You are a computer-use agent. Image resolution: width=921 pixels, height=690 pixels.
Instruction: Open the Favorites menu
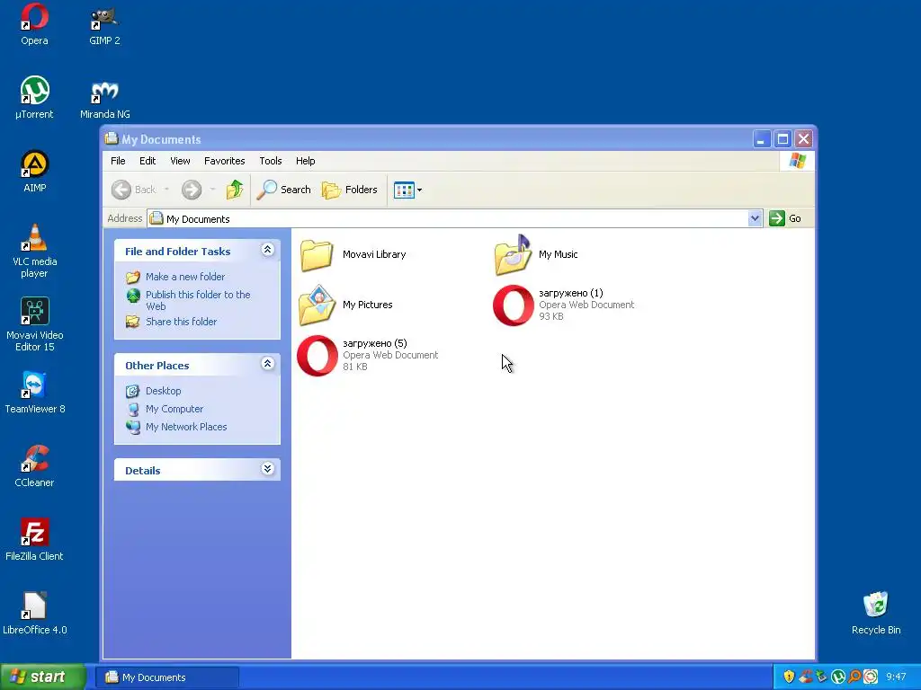click(x=224, y=161)
